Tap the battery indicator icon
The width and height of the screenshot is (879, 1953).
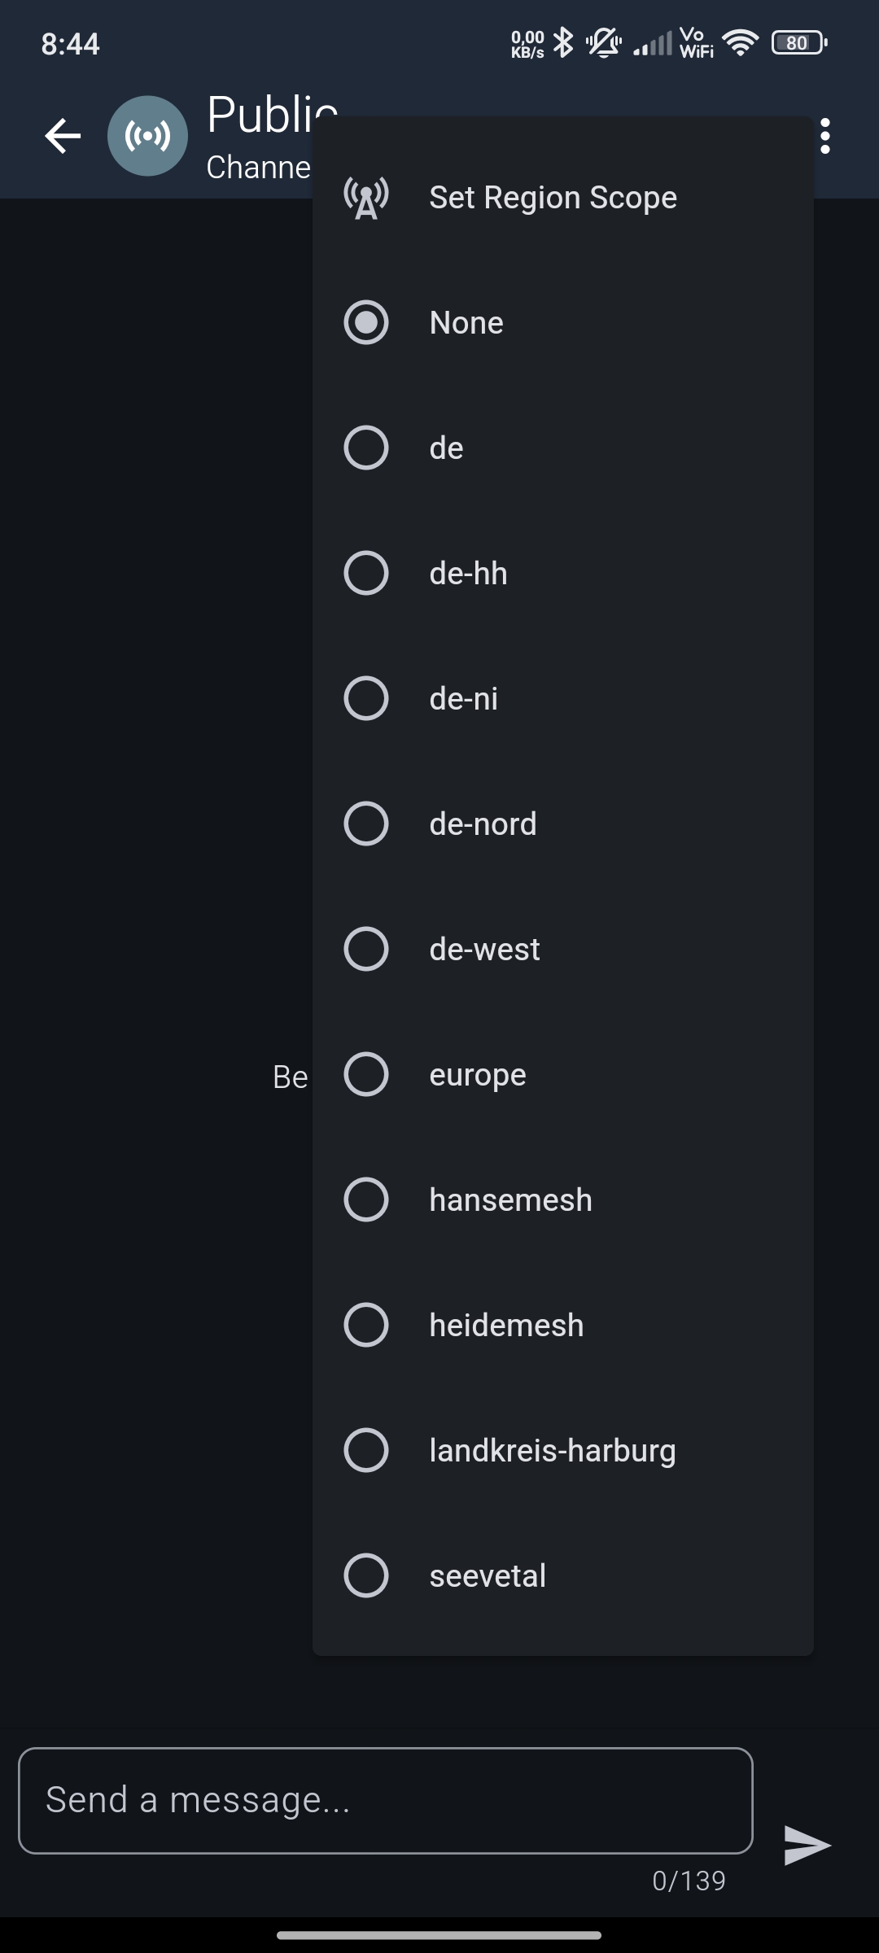pyautogui.click(x=798, y=42)
